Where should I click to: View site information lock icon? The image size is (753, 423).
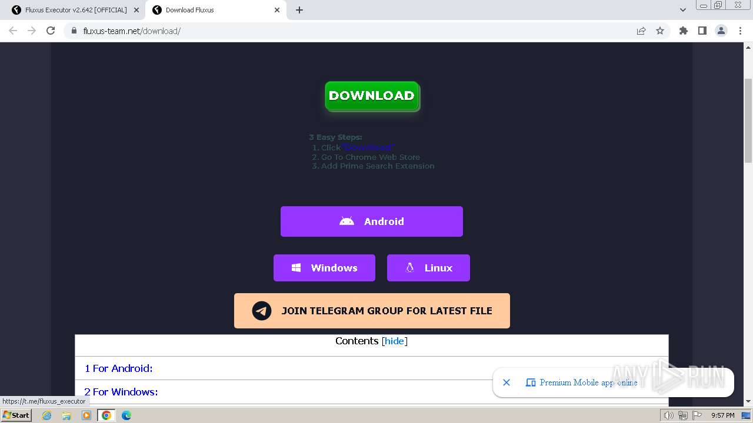(x=74, y=31)
